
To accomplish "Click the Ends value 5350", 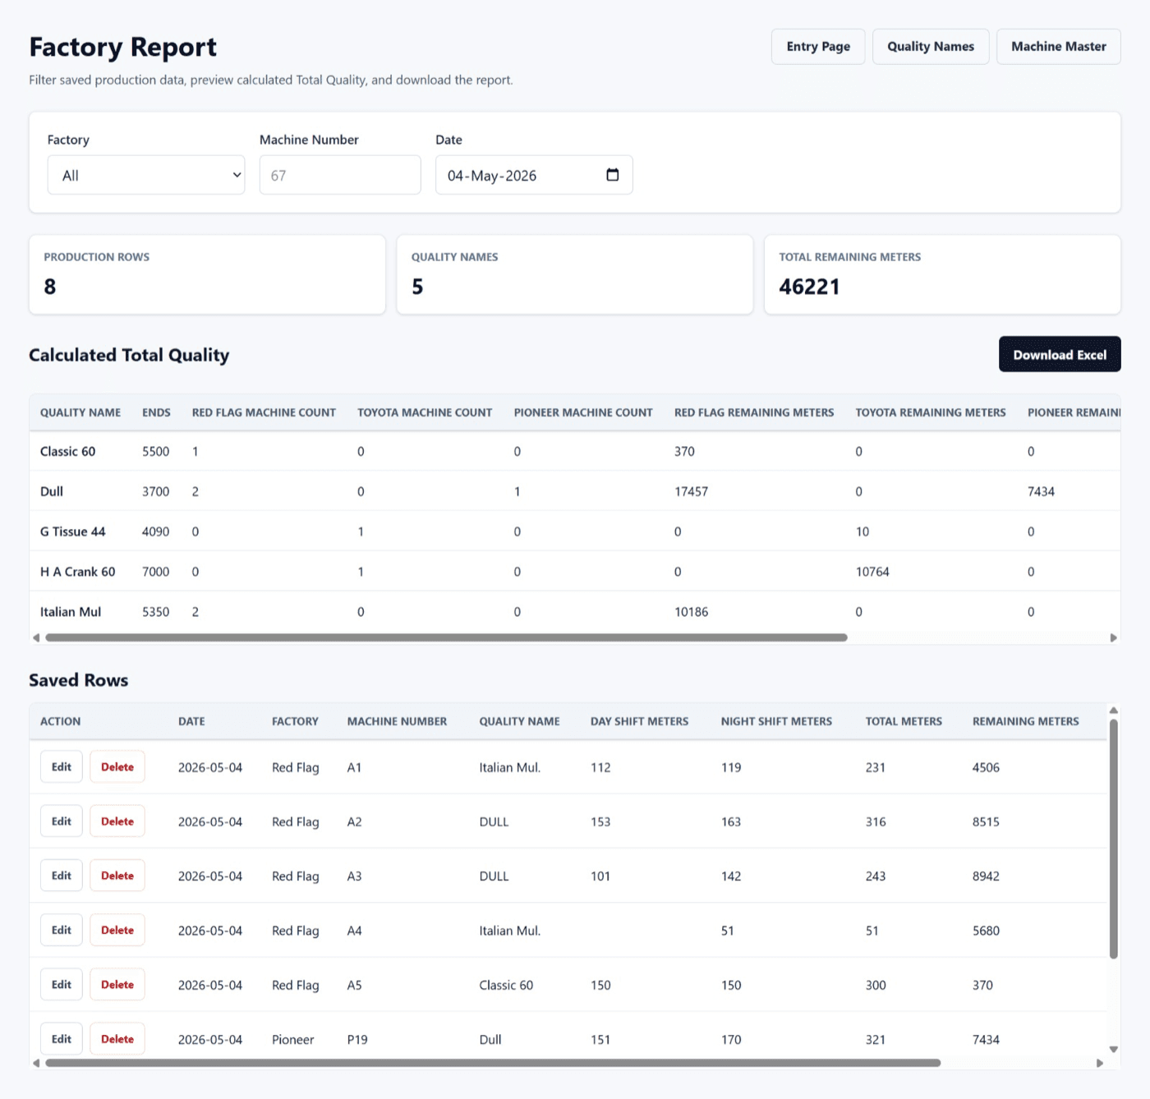I will (x=155, y=612).
